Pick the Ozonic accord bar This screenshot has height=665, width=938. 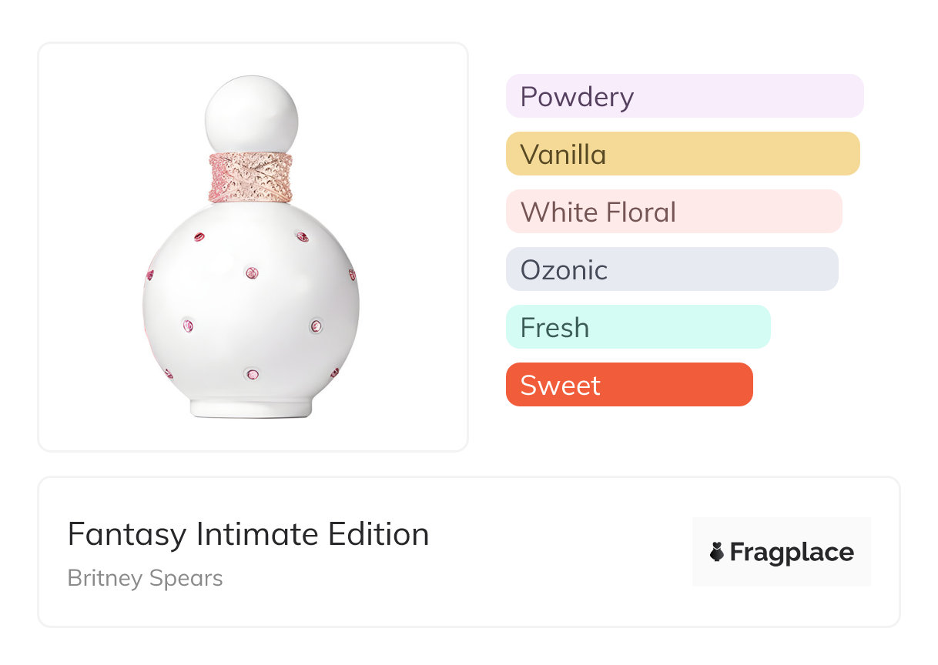[x=672, y=269]
